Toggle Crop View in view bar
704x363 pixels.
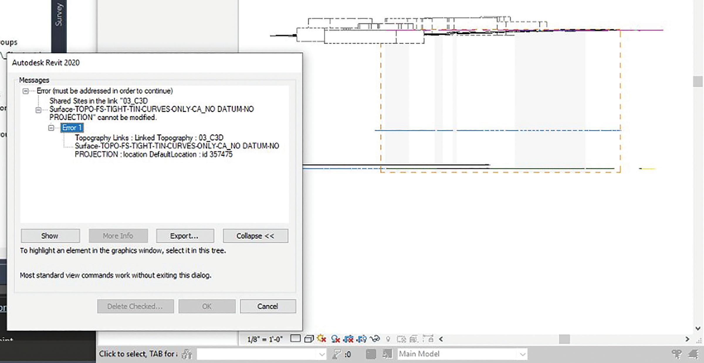(x=348, y=339)
